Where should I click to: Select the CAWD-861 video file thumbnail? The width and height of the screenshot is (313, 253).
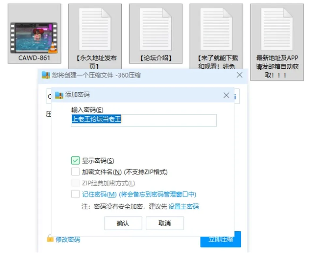[34, 38]
